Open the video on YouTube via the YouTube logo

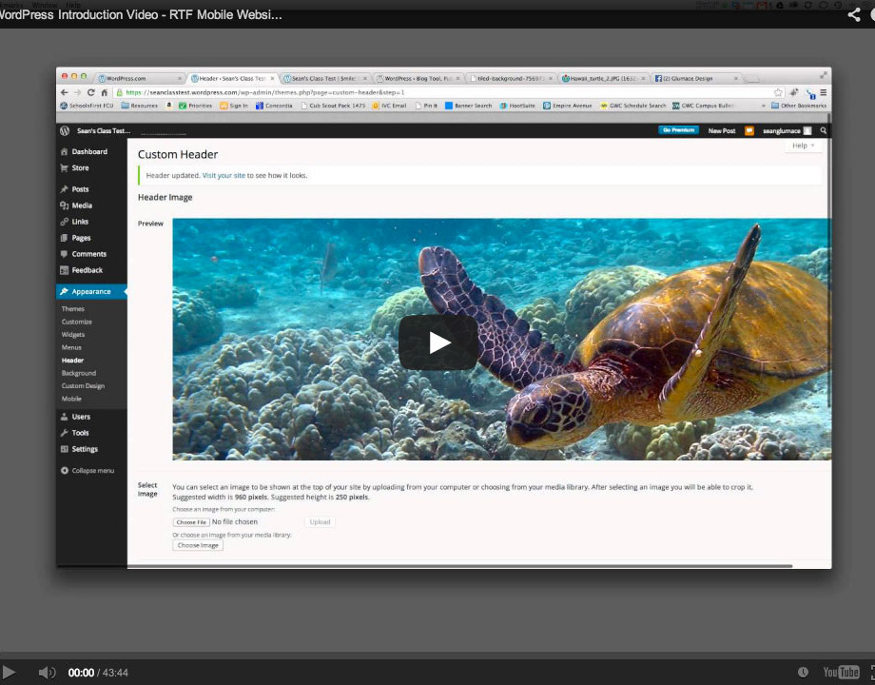(841, 673)
